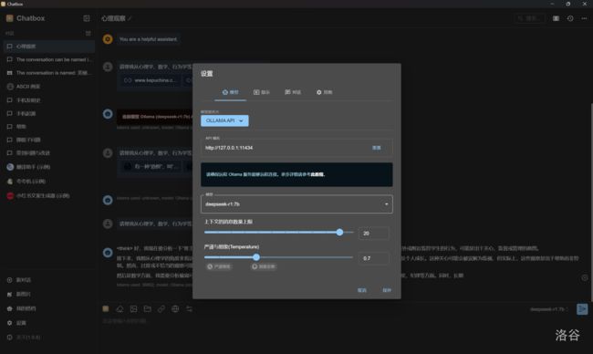
Task: Toggle the panel layout icon in top bar
Action: tap(556, 18)
